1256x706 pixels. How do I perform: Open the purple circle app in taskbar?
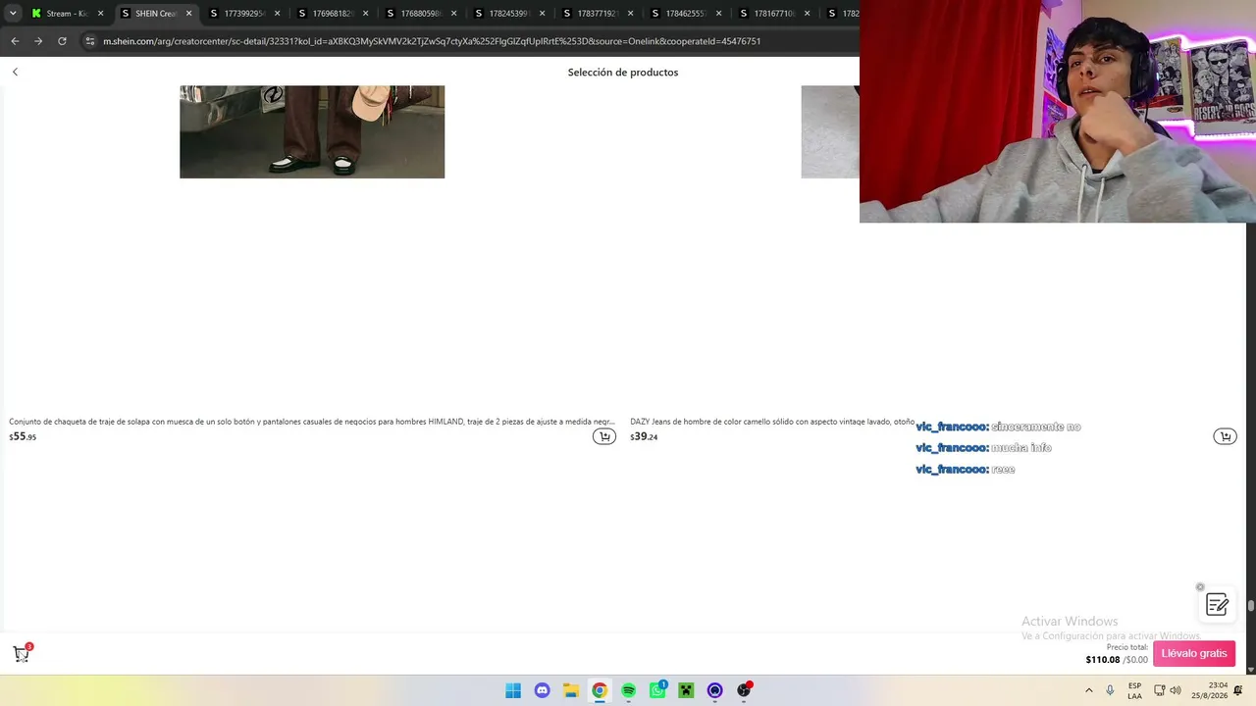click(x=715, y=690)
